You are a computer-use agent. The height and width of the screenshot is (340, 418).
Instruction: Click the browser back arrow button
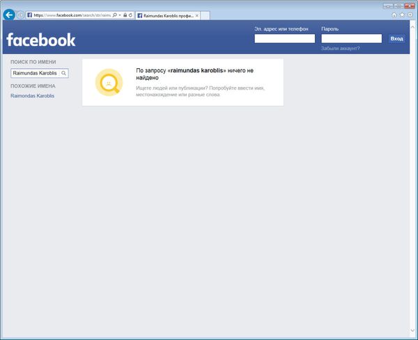9,15
